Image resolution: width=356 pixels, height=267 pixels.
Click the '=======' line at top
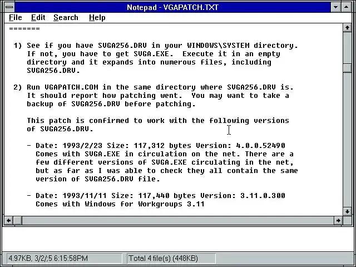click(24, 28)
